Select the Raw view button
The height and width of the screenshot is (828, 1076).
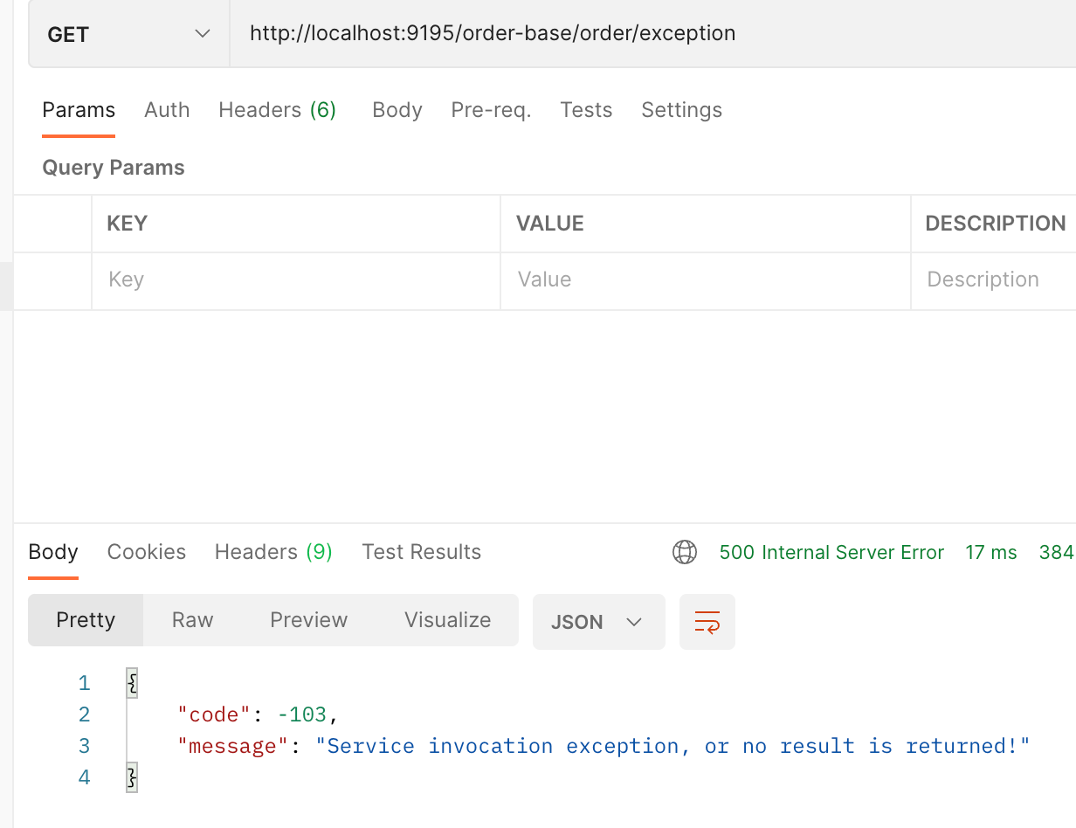pyautogui.click(x=193, y=620)
